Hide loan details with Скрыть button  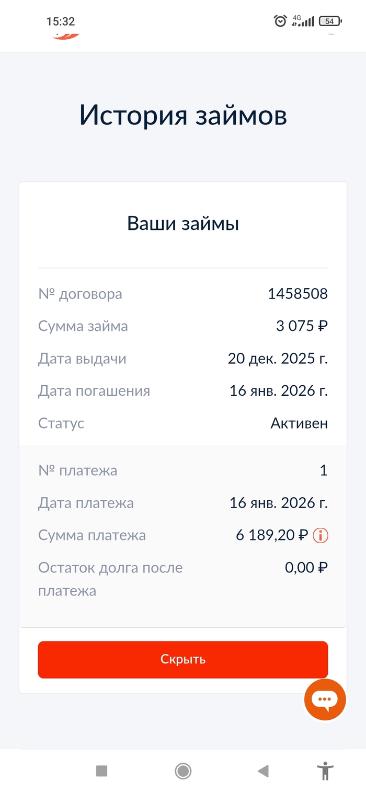(x=183, y=660)
